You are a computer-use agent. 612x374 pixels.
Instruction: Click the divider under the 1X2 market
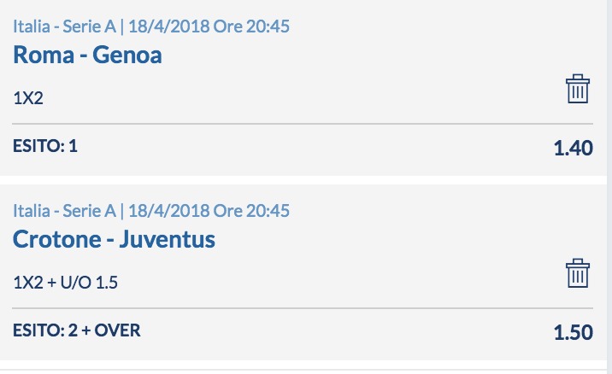click(x=303, y=124)
